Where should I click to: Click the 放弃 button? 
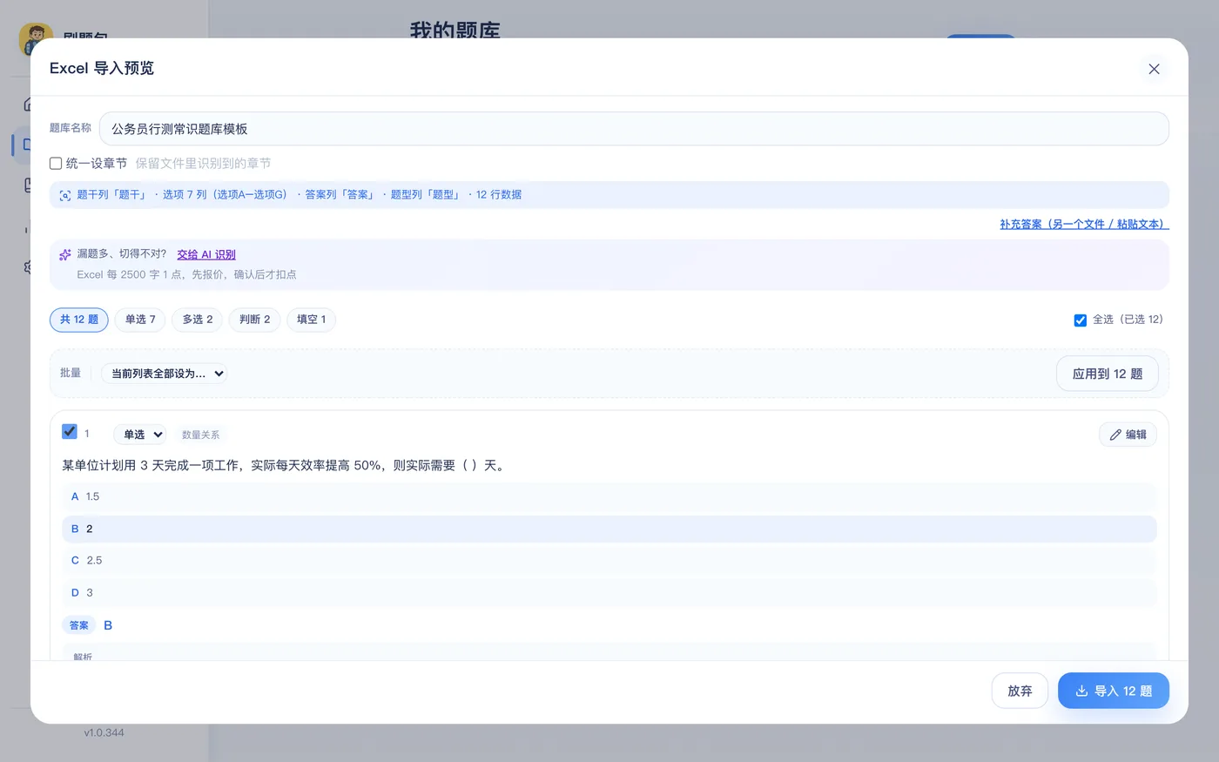coord(1020,691)
